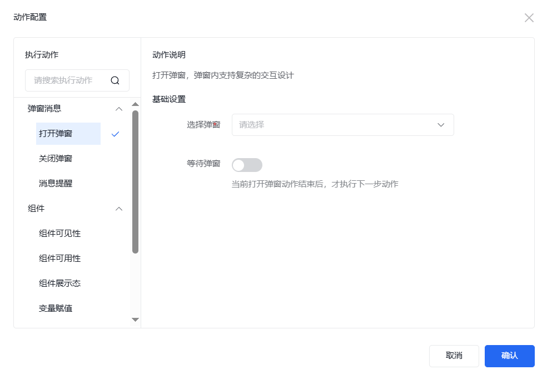Image resolution: width=547 pixels, height=380 pixels.
Task: Click the 取消 button
Action: [x=454, y=356]
